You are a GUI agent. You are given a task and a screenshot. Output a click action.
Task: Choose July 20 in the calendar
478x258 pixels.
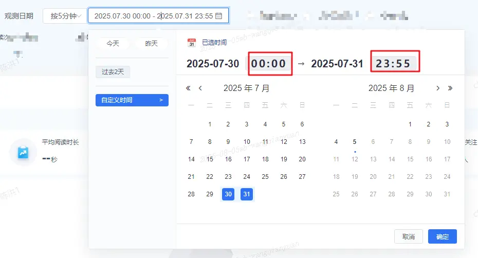[302, 159]
